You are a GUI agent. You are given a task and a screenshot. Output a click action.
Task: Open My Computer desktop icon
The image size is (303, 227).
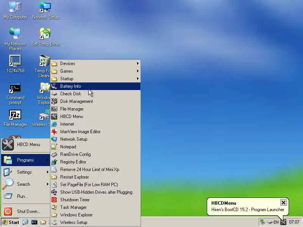(x=15, y=10)
